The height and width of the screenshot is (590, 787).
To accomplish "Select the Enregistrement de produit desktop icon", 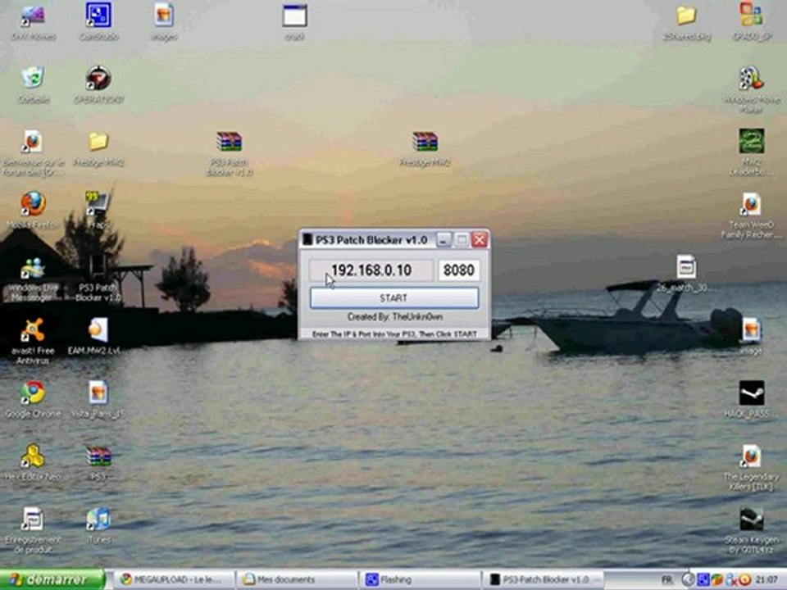I will (33, 530).
